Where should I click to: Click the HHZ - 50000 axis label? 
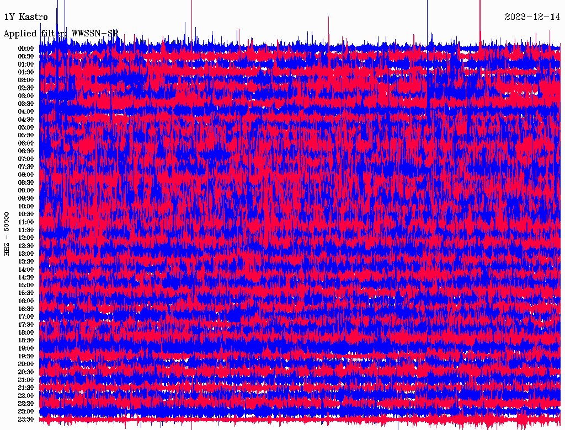7,234
